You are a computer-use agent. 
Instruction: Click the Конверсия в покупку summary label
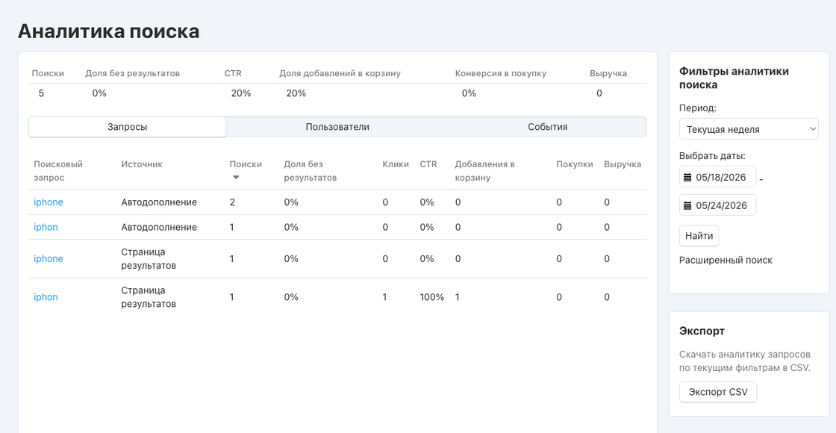[501, 74]
